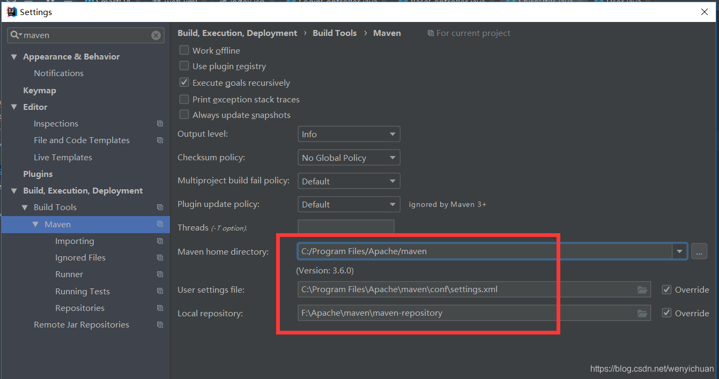Click the maven search input box
Viewport: 719px width, 379px height.
tap(86, 35)
